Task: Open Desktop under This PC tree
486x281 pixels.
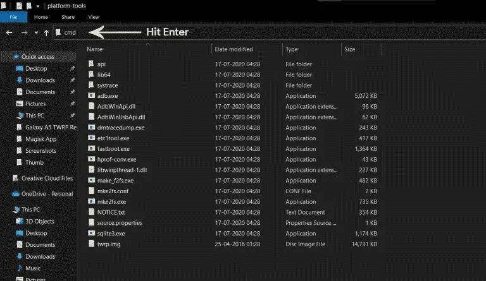Action: [x=36, y=233]
